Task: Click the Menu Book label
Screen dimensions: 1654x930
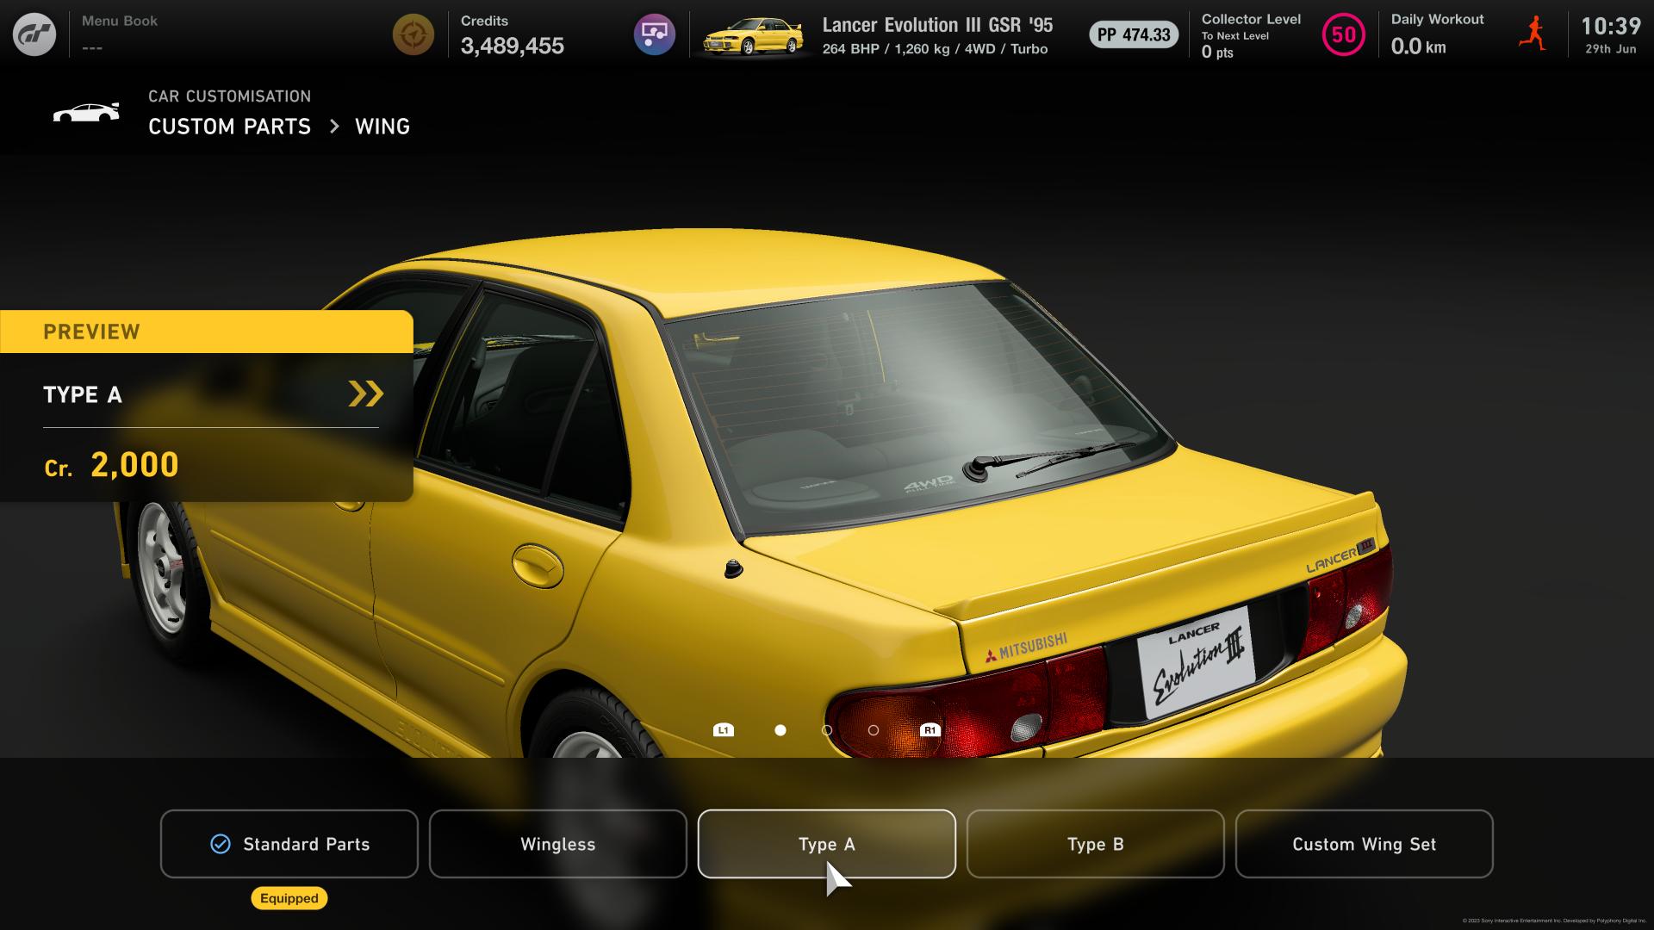Action: coord(120,21)
